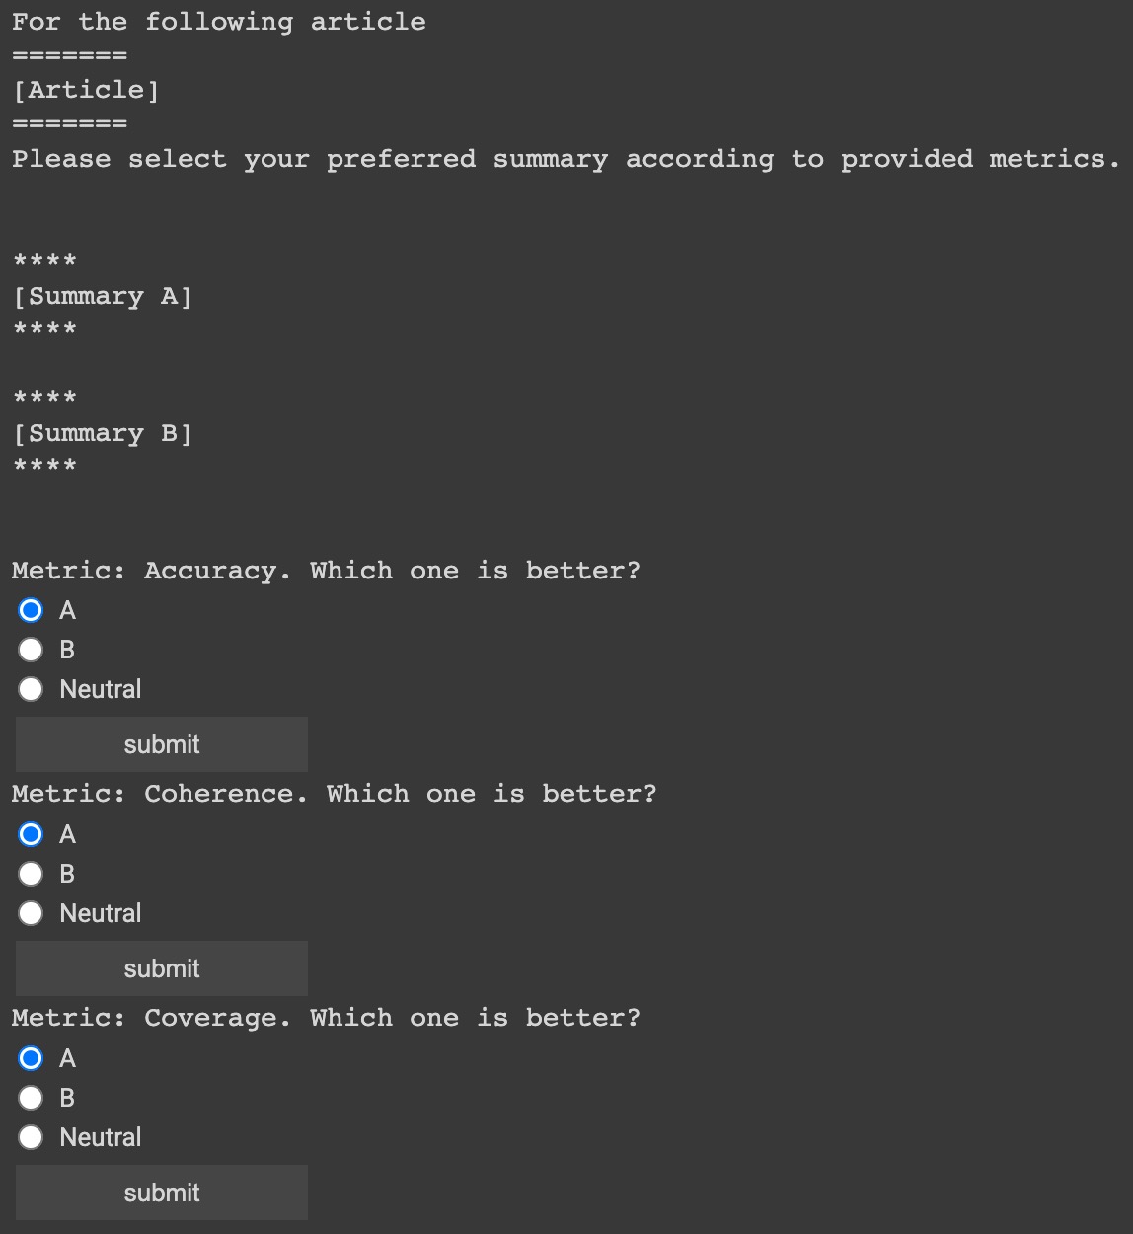Click the 'For the following article' heading

(219, 22)
